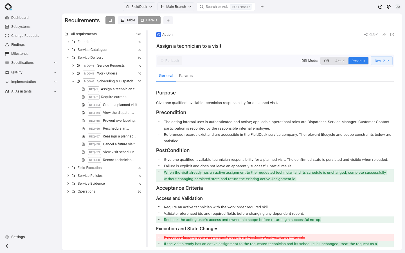Click the title Assign a technician to a visit
This screenshot has width=405, height=253.
(x=189, y=46)
